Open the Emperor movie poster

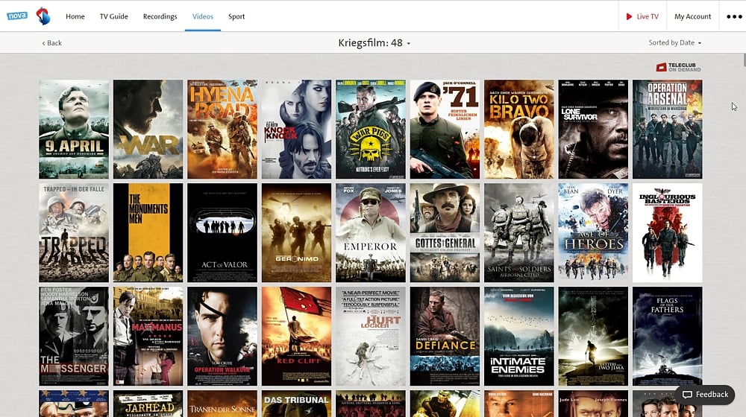(x=371, y=233)
